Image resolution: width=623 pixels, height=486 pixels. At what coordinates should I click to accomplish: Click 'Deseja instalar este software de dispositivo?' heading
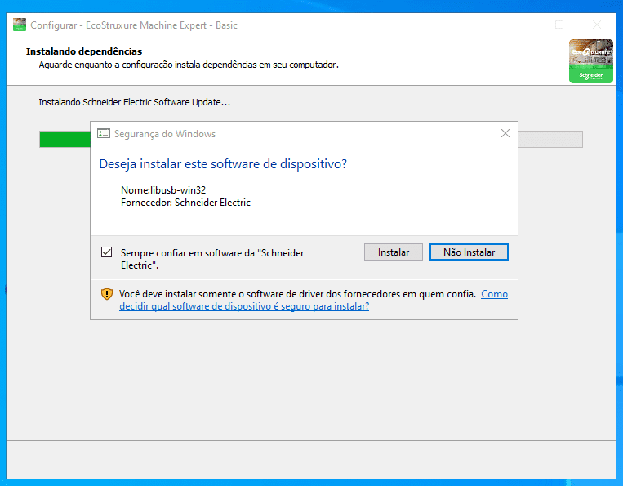tap(223, 164)
